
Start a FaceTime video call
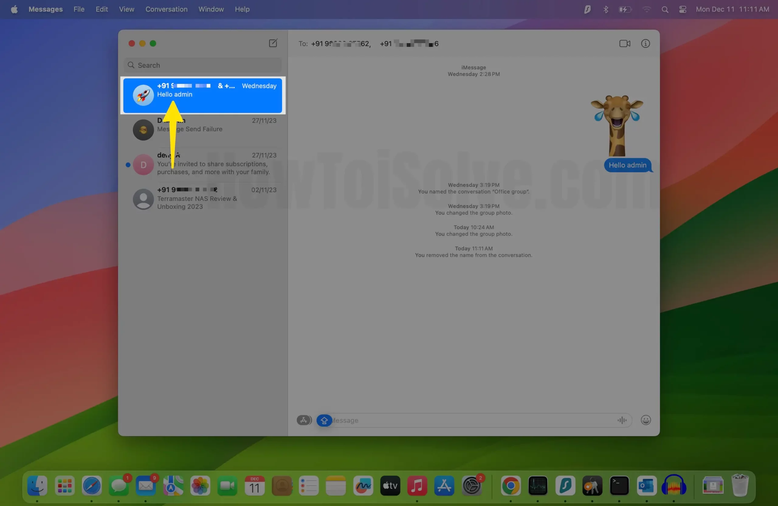[624, 43]
